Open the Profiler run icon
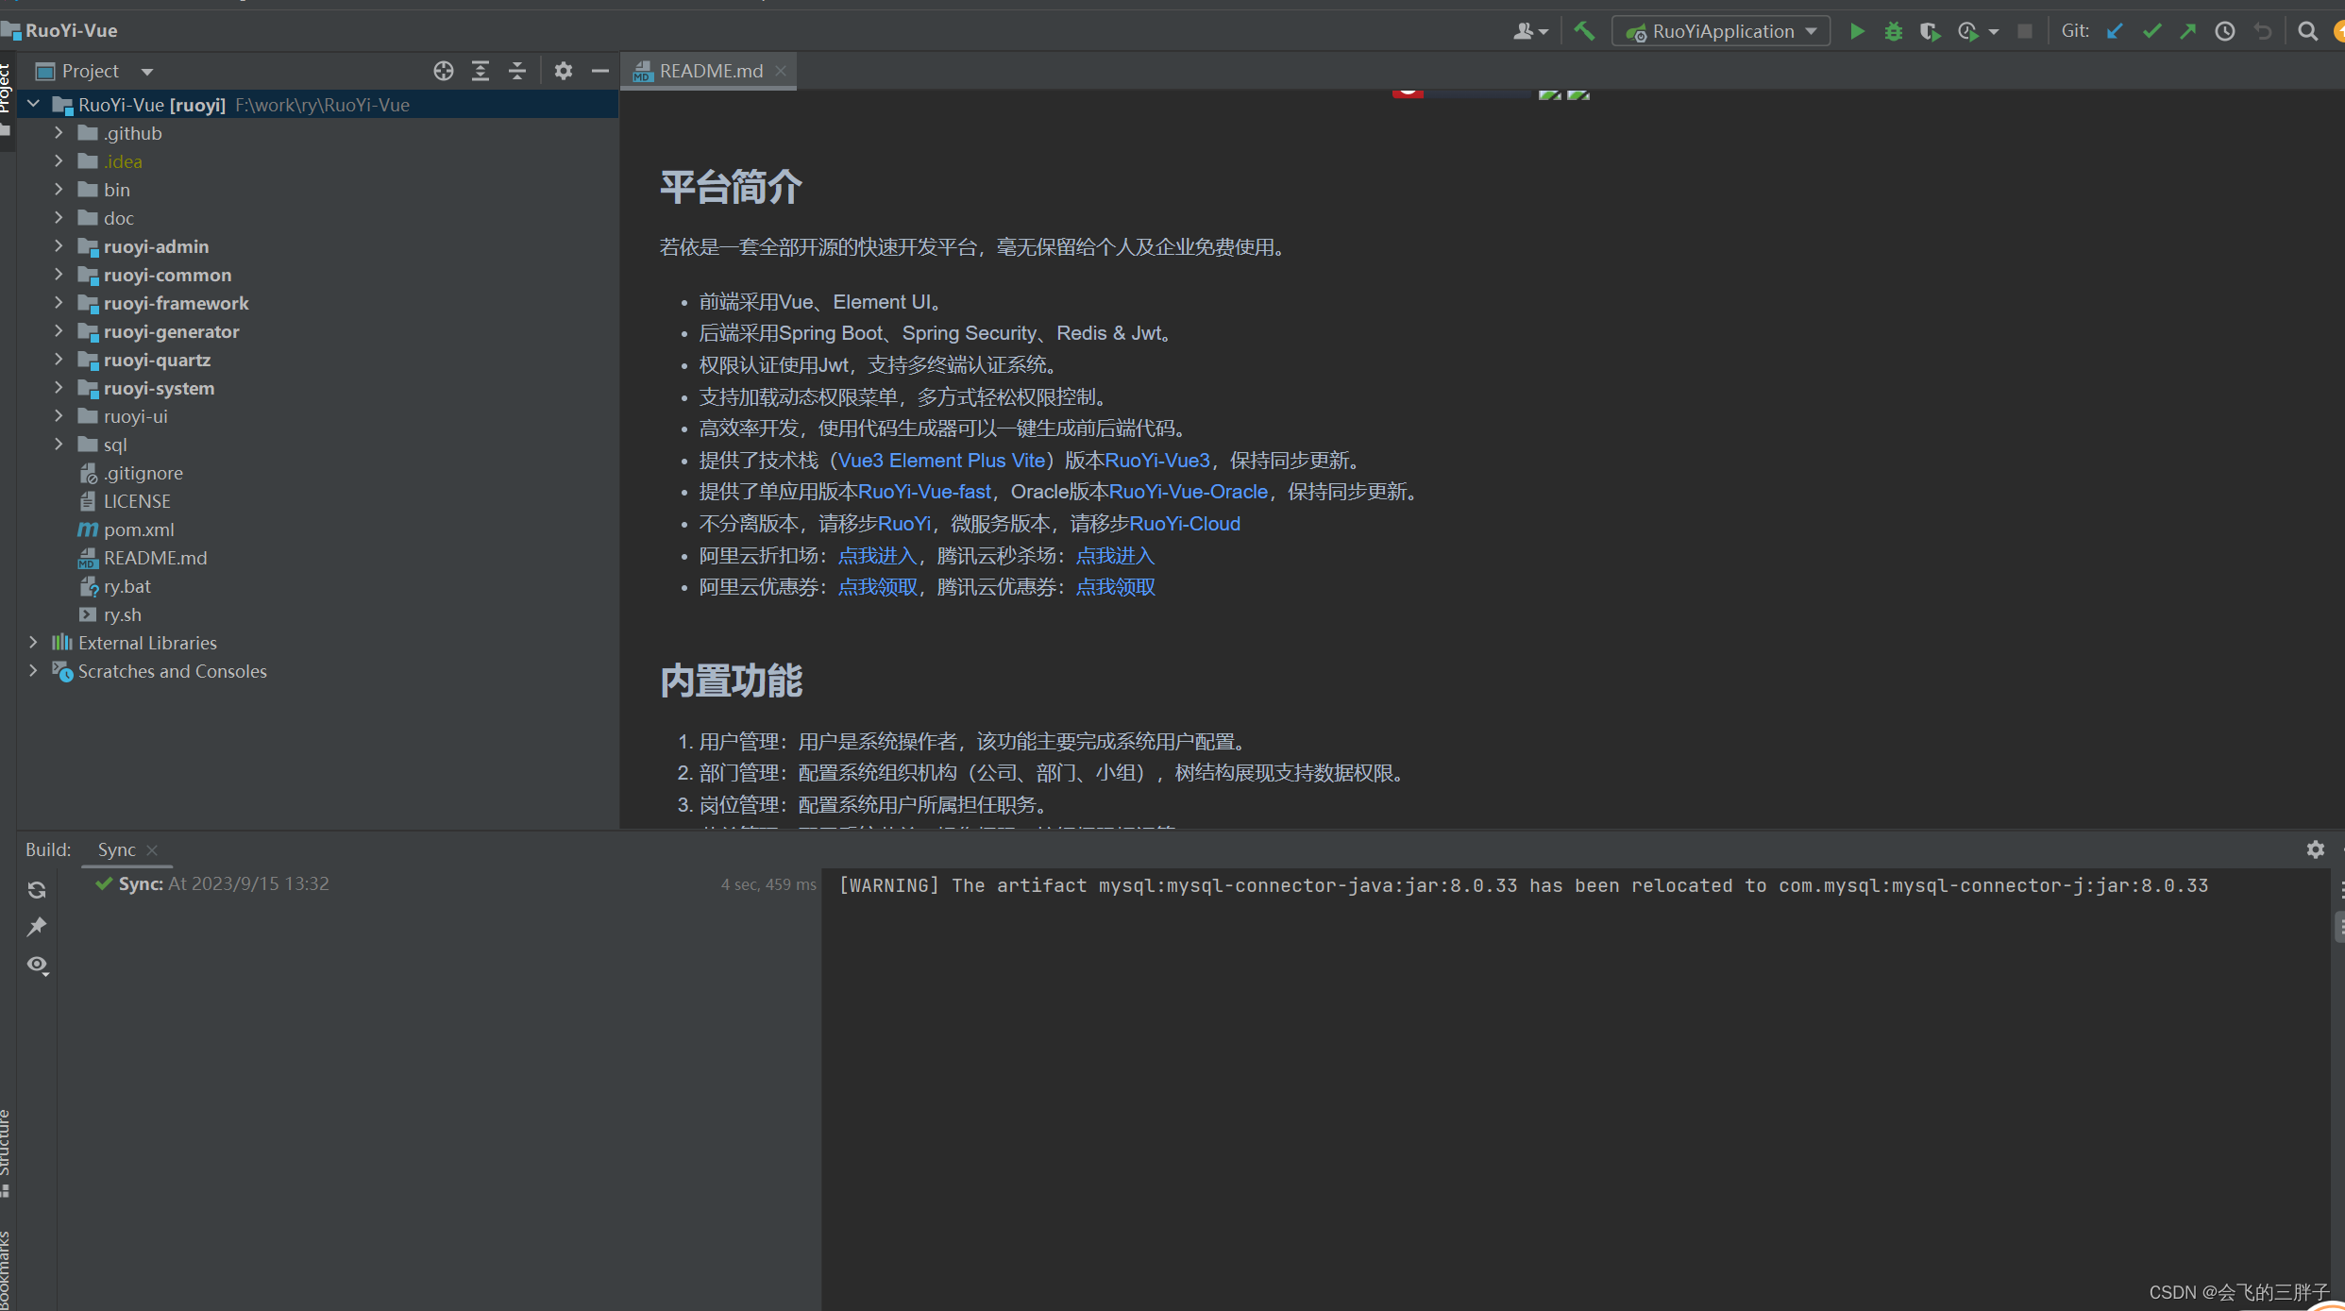Image resolution: width=2345 pixels, height=1311 pixels. [x=1967, y=31]
